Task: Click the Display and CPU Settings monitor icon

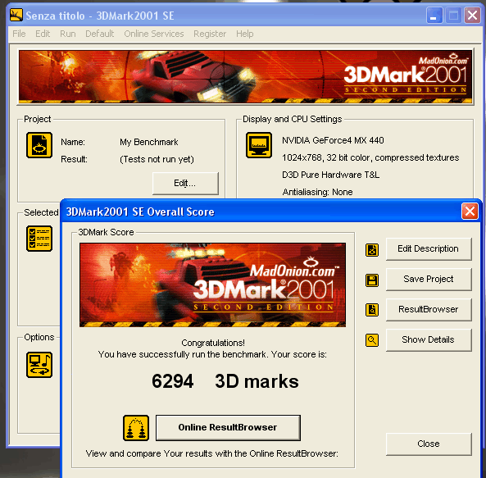Action: point(259,145)
